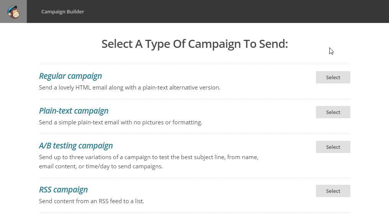Click the divider between A/B and RSS campaigns

pyautogui.click(x=194, y=178)
